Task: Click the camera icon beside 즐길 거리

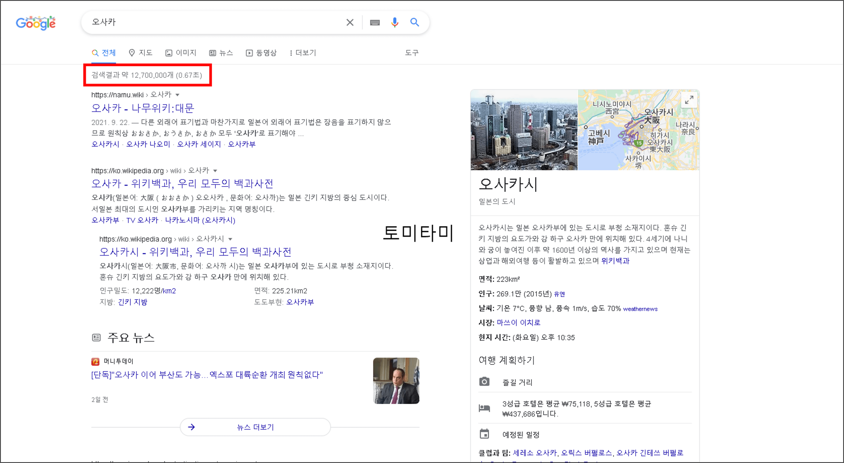Action: pos(484,382)
